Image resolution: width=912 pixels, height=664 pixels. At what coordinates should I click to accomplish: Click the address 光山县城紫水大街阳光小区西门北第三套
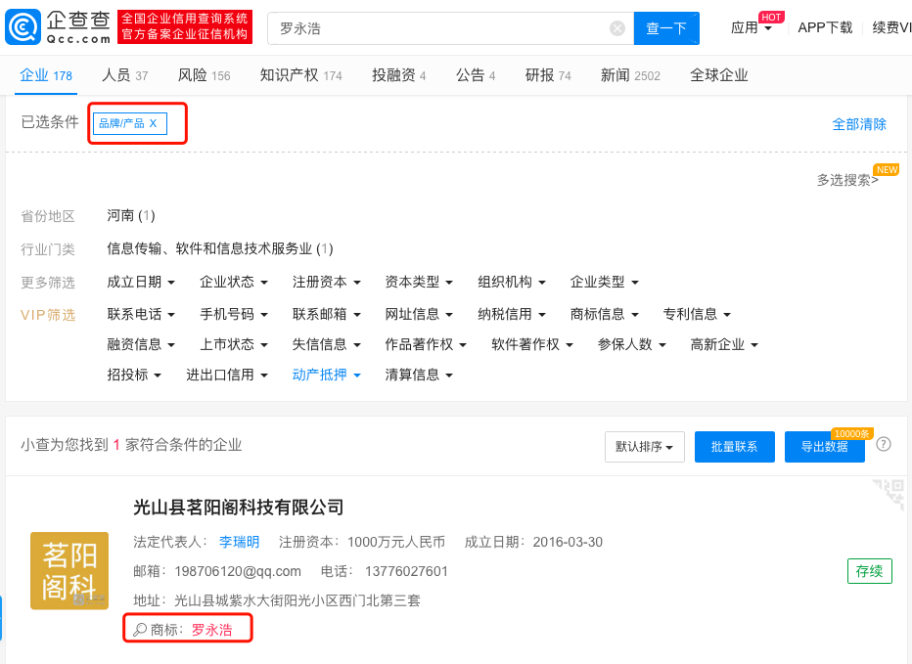[x=297, y=600]
